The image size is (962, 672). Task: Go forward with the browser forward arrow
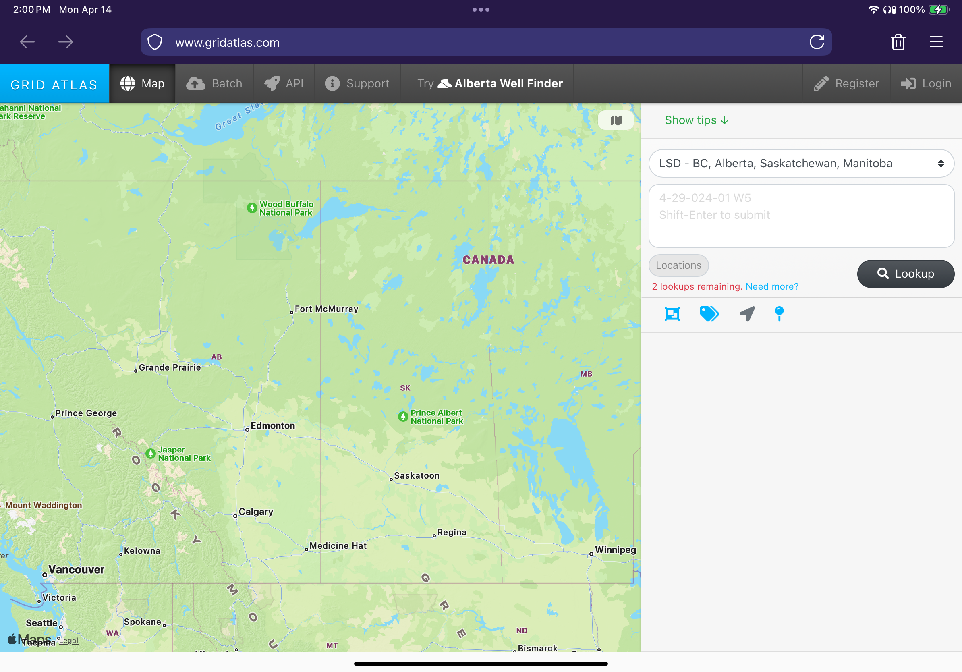pyautogui.click(x=66, y=42)
